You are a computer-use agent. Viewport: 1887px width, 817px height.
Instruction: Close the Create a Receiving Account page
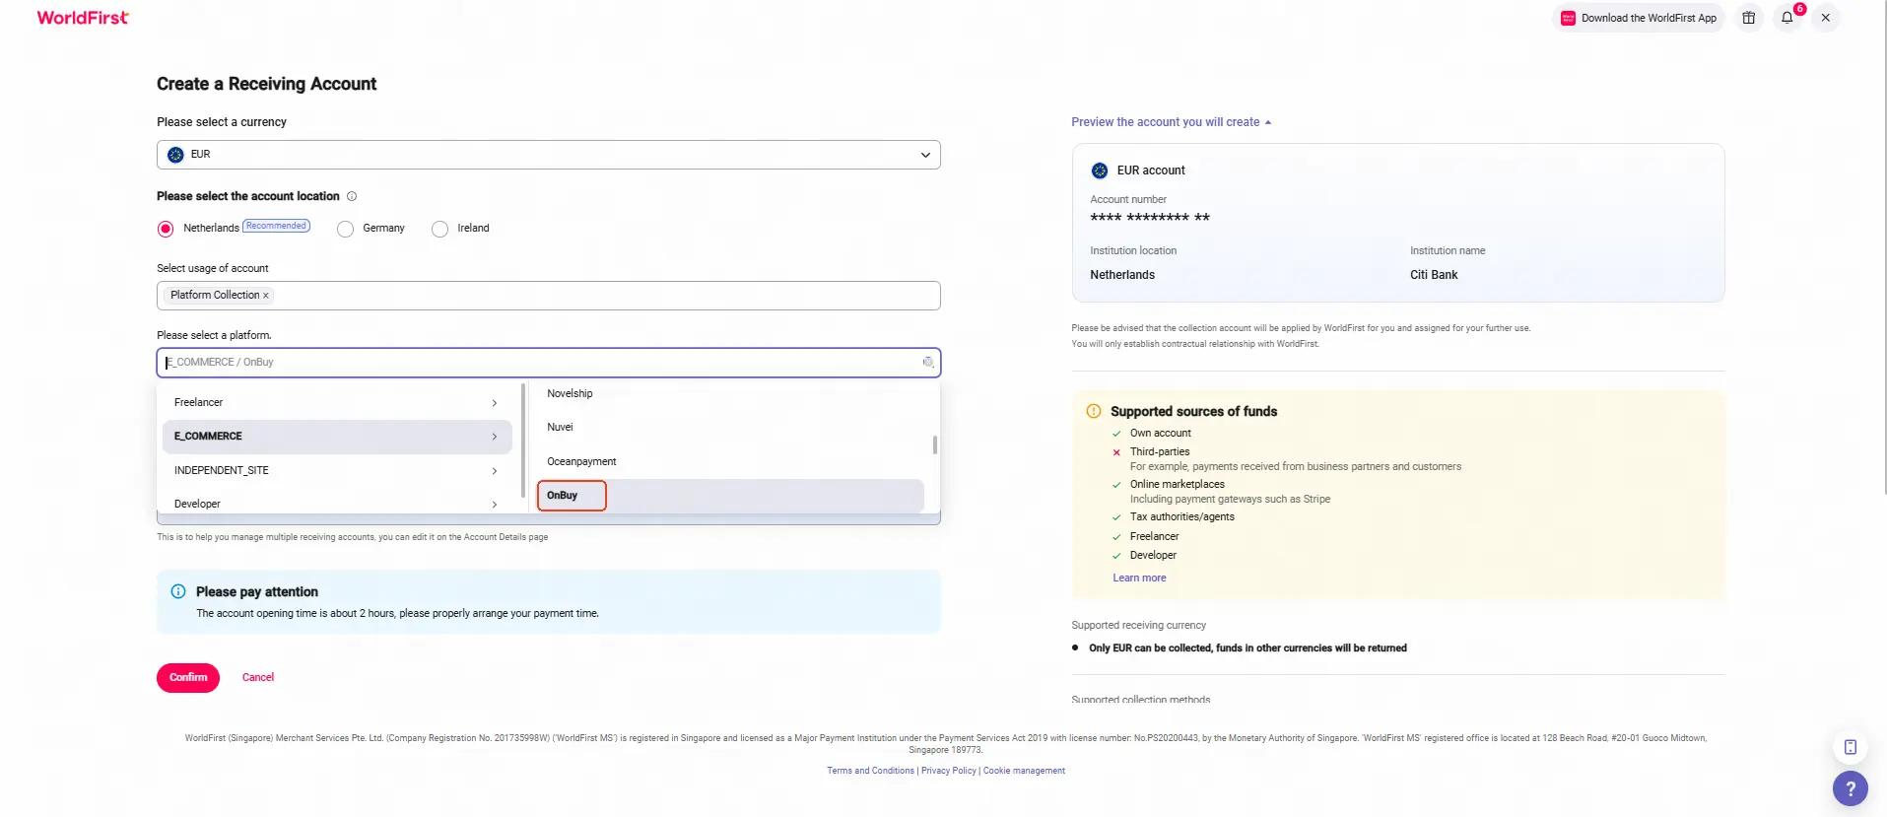1826,18
